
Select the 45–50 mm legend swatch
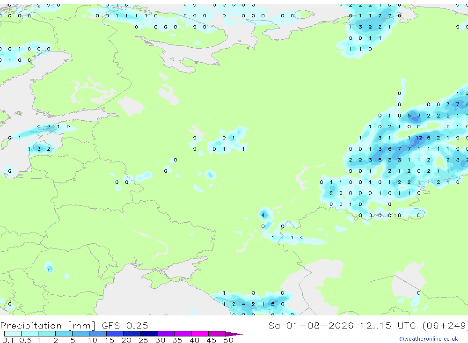(x=217, y=334)
